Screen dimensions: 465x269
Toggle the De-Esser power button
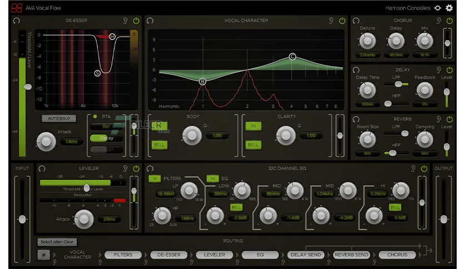click(136, 21)
